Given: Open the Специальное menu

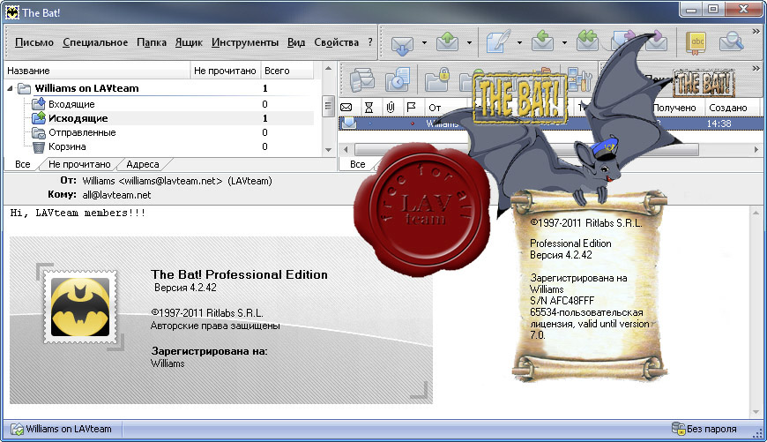Looking at the screenshot, I should pyautogui.click(x=95, y=42).
